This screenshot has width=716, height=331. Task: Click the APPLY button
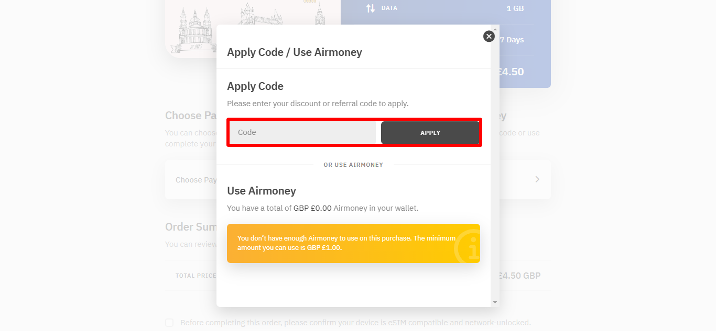pyautogui.click(x=430, y=133)
